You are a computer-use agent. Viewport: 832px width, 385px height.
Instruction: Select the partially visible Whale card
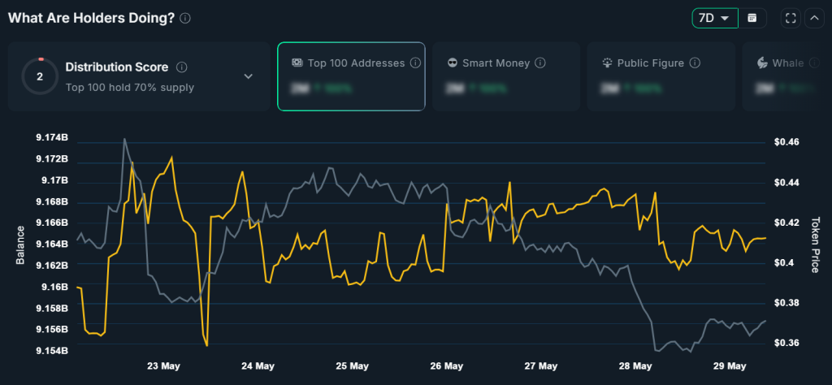point(786,76)
